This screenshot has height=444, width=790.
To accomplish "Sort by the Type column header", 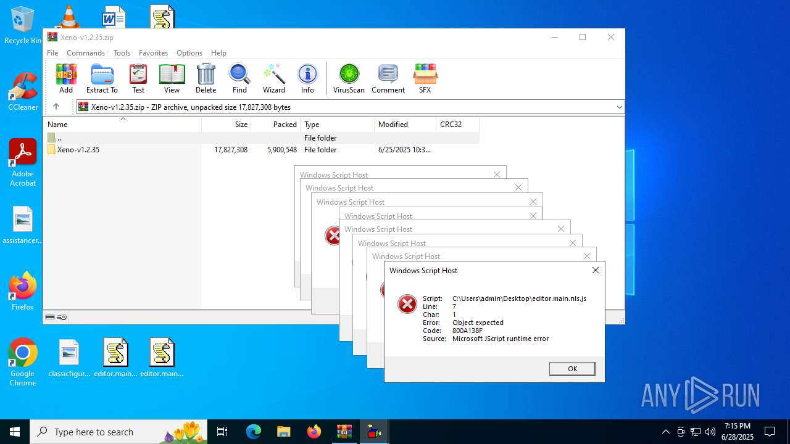I will (x=337, y=124).
